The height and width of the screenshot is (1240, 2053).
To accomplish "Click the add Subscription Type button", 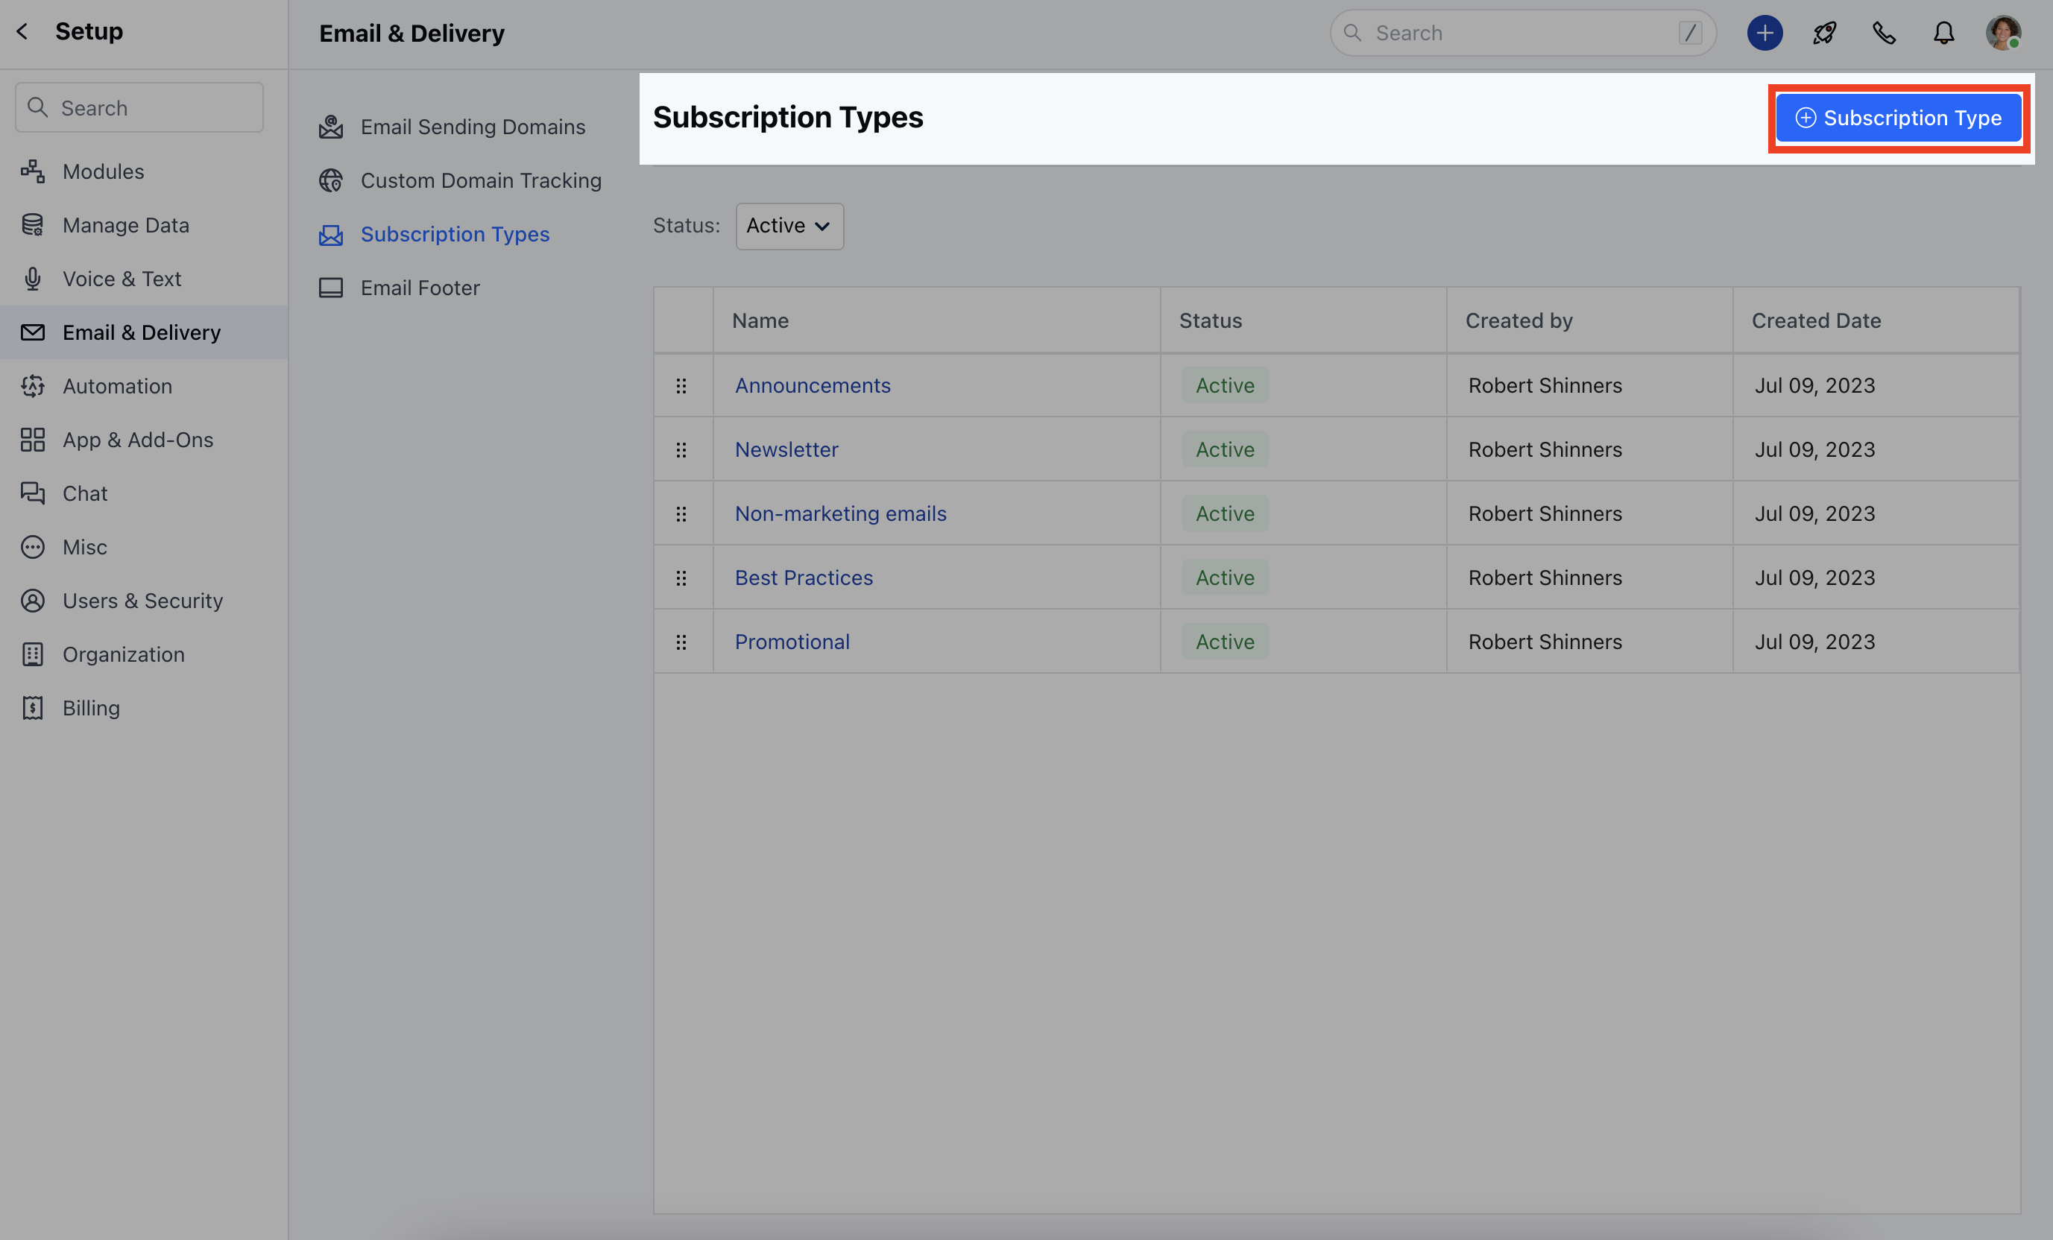I will tap(1898, 118).
